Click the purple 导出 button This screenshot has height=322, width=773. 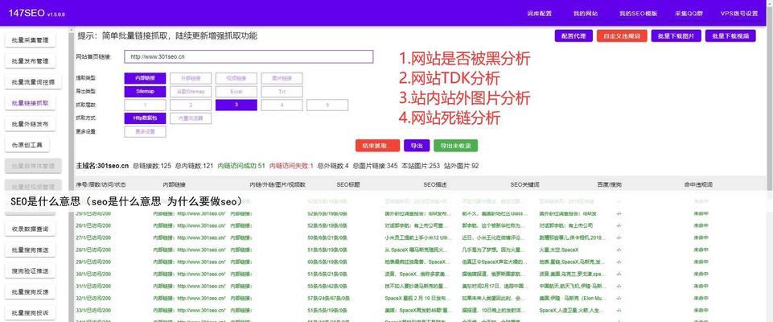tap(417, 146)
